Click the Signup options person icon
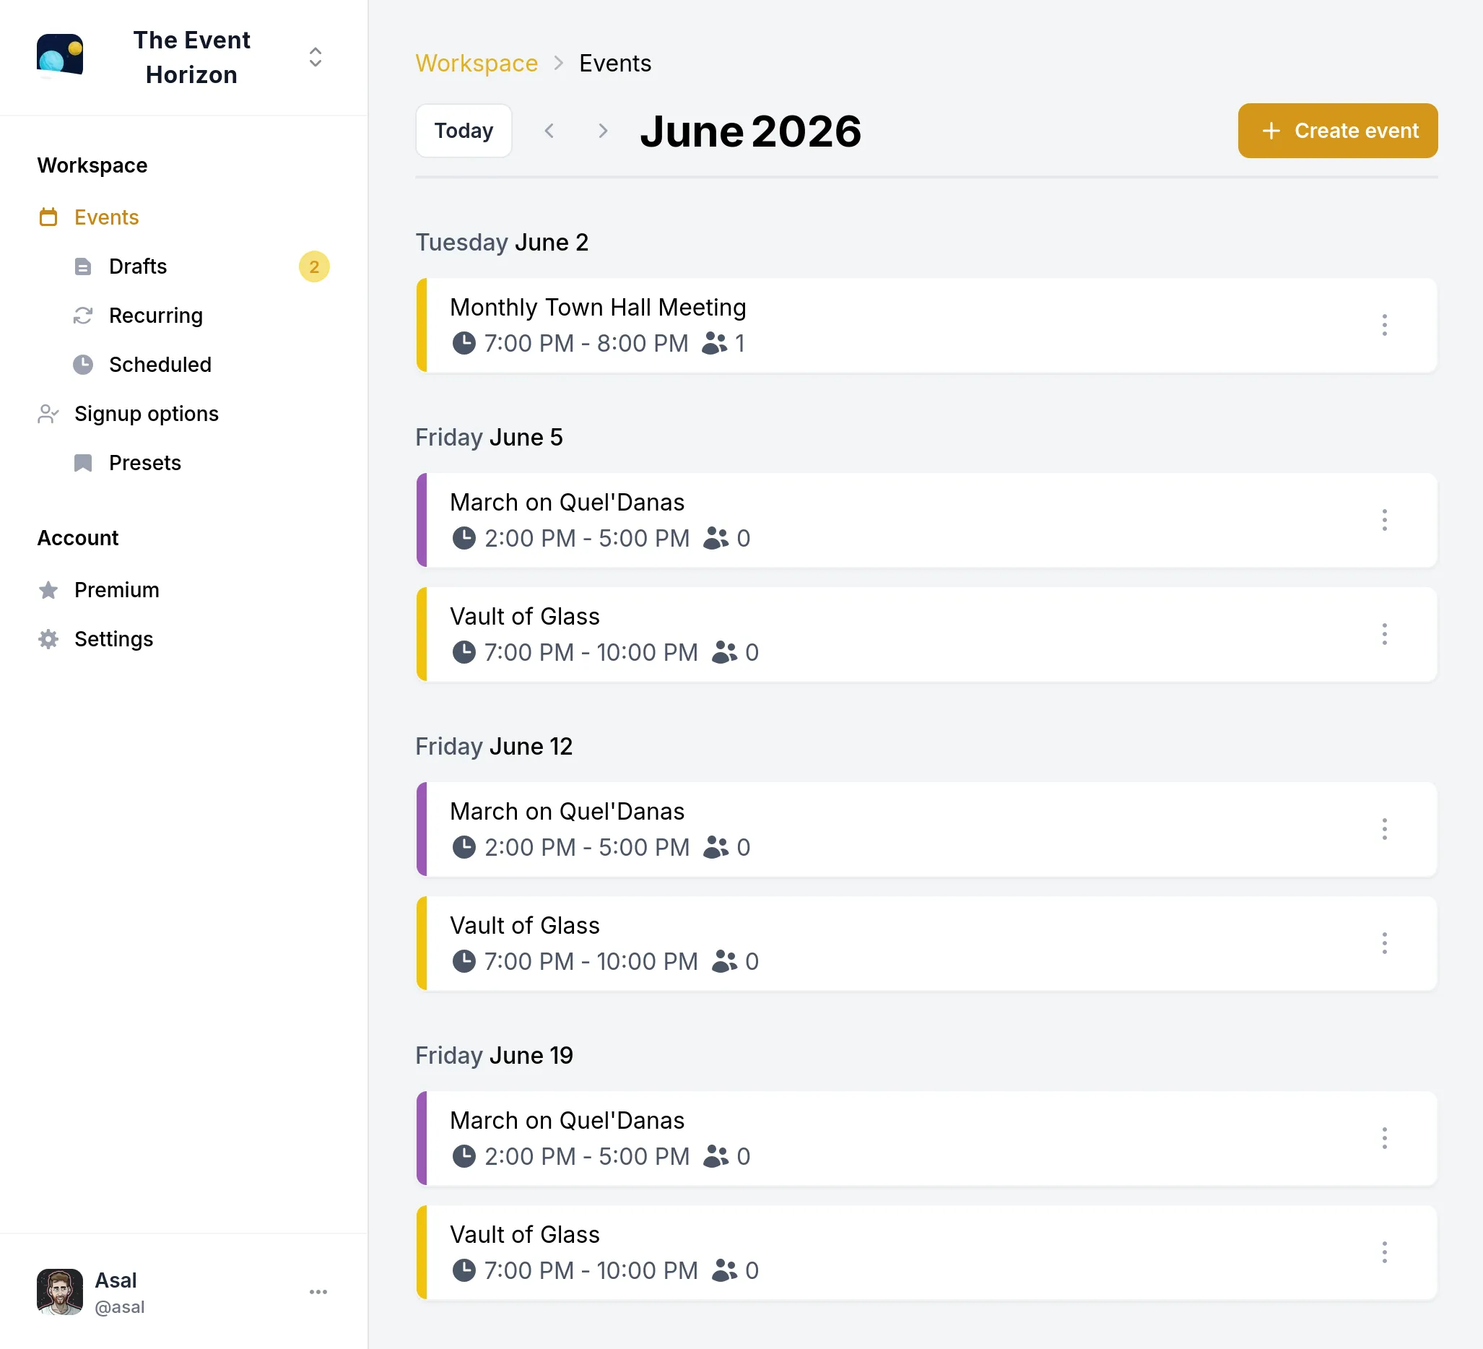The image size is (1483, 1349). click(x=48, y=414)
